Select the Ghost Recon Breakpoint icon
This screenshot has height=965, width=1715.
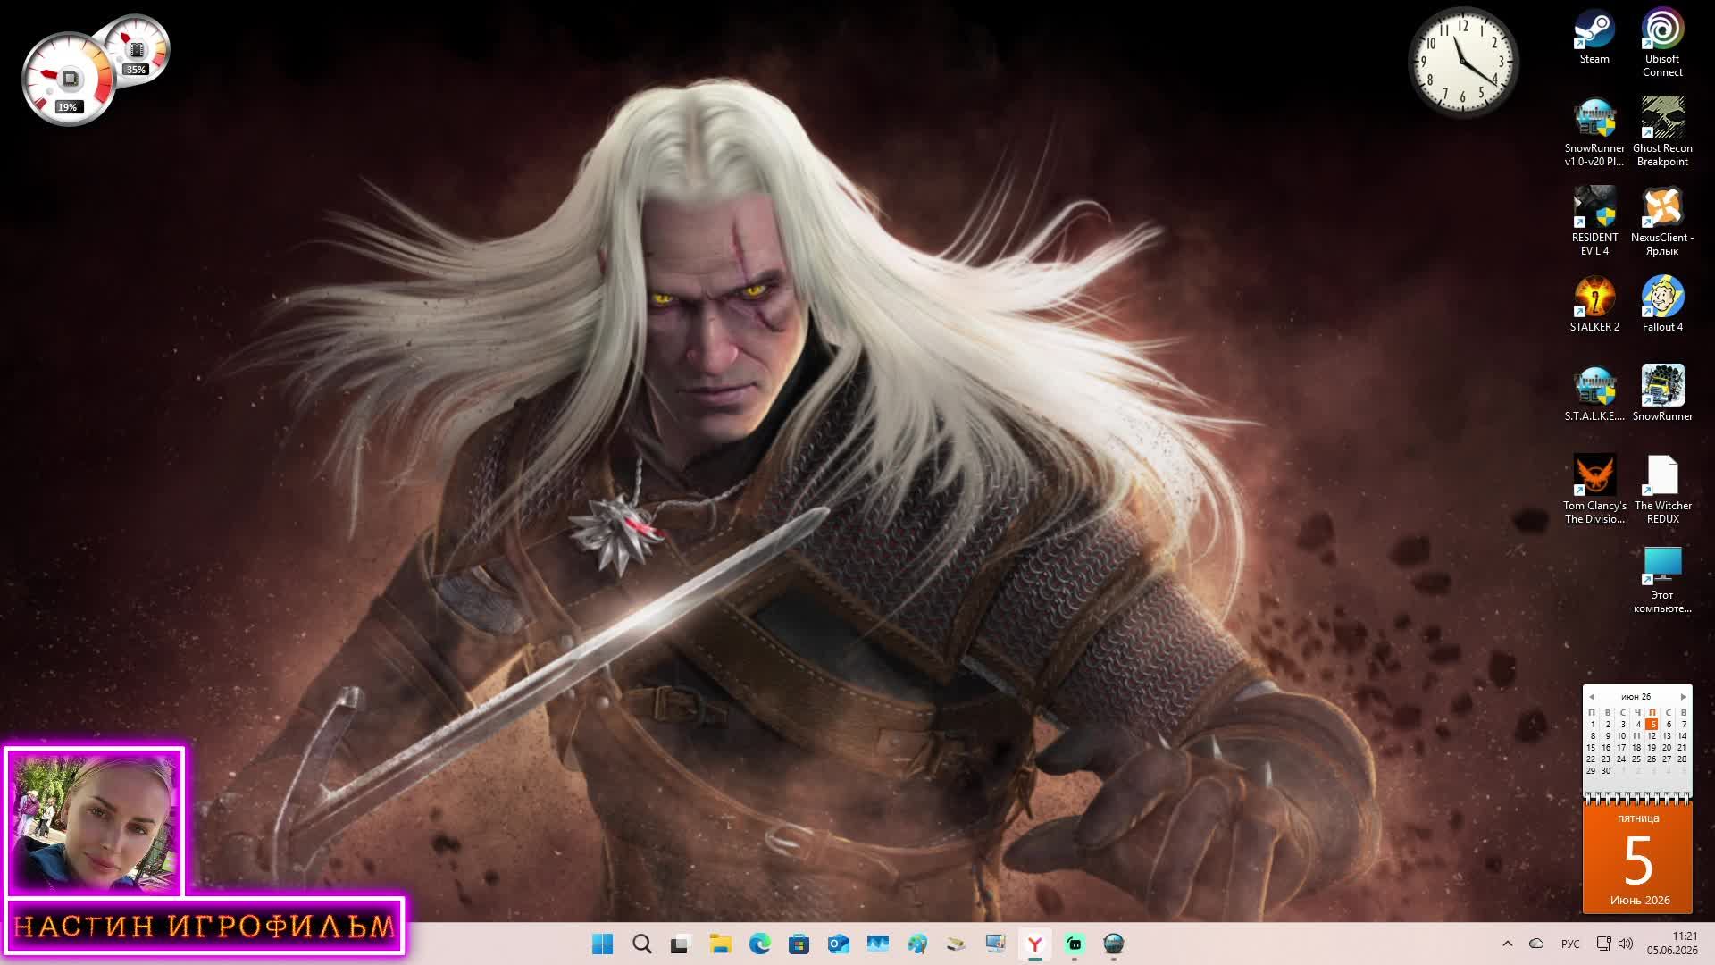(1662, 132)
